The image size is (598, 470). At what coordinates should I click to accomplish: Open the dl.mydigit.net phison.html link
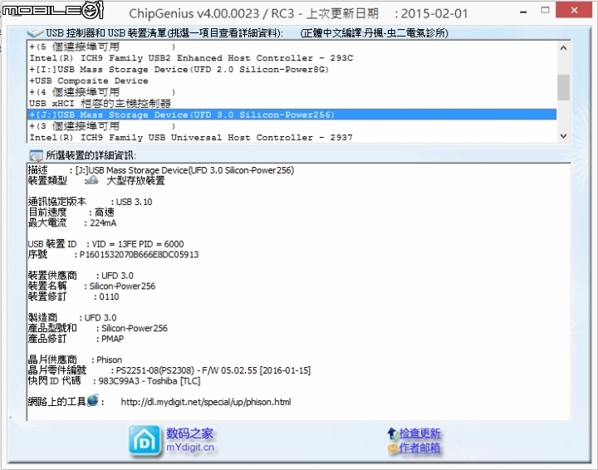click(206, 402)
